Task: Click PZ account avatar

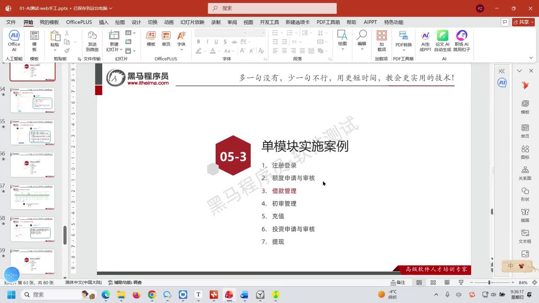Action: tap(480, 8)
